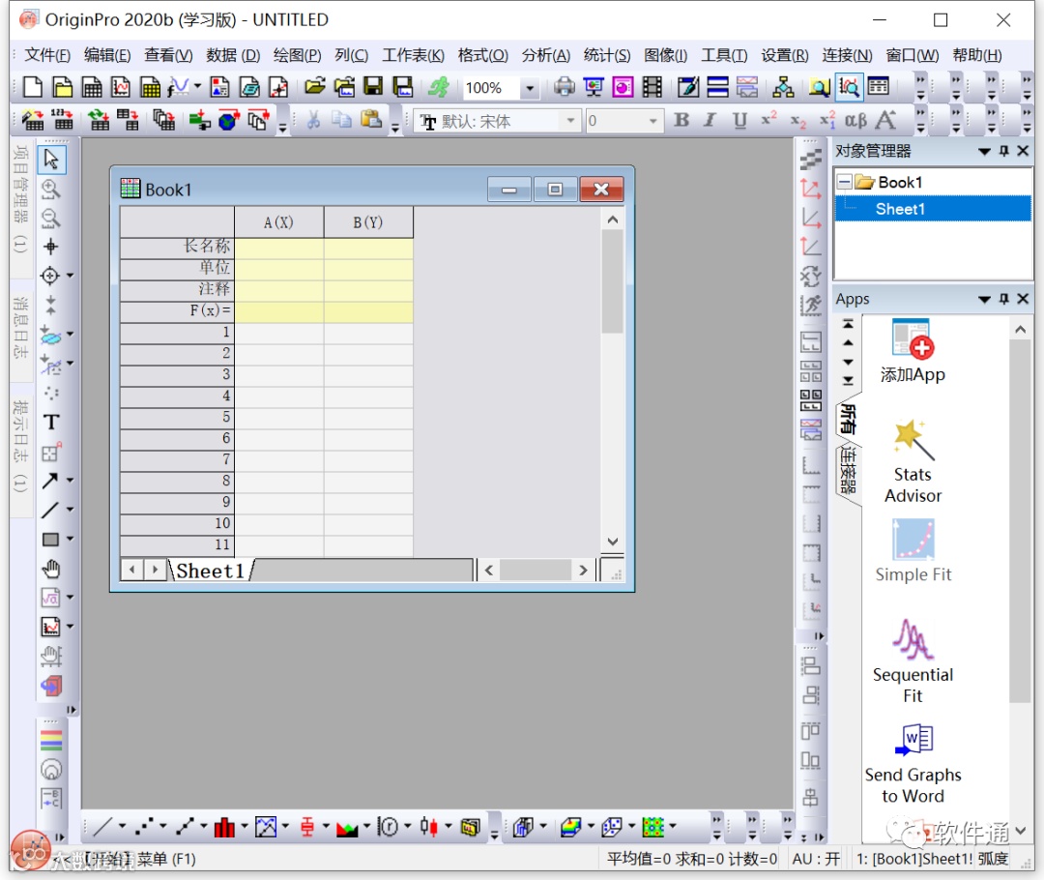Select the Zoom In tool

tap(51, 190)
